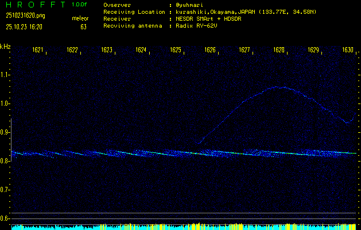Screen dimensions: 361x230
Task: Click the 1.00f version label
Action: point(80,5)
